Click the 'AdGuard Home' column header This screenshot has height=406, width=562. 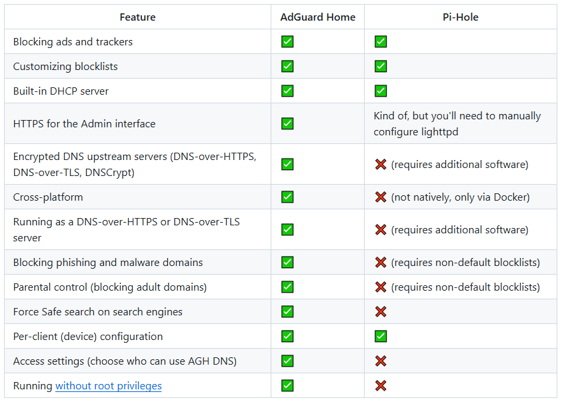(318, 17)
